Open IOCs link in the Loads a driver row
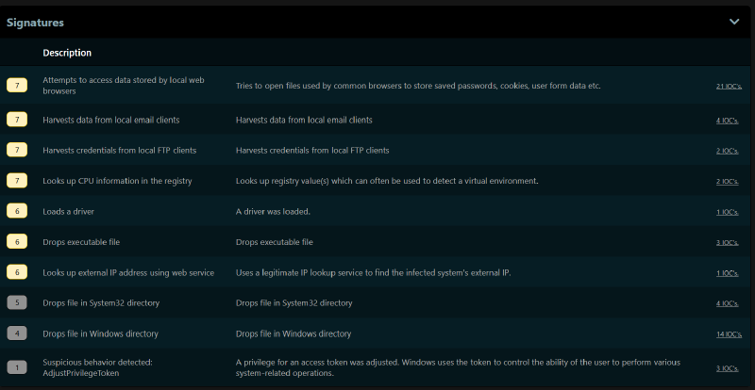755x390 pixels. coord(729,212)
